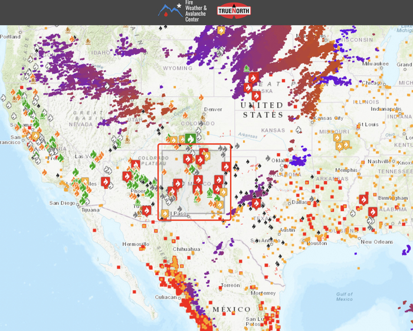The width and height of the screenshot is (413, 331).
Task: Open the northernmost red fire marker in Nebraska
Action: pos(253,78)
